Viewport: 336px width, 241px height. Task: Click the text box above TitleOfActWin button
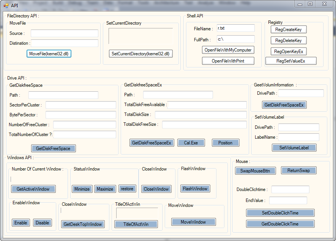click(x=137, y=213)
